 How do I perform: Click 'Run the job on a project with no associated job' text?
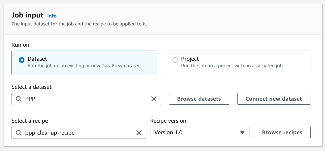[x=233, y=66]
